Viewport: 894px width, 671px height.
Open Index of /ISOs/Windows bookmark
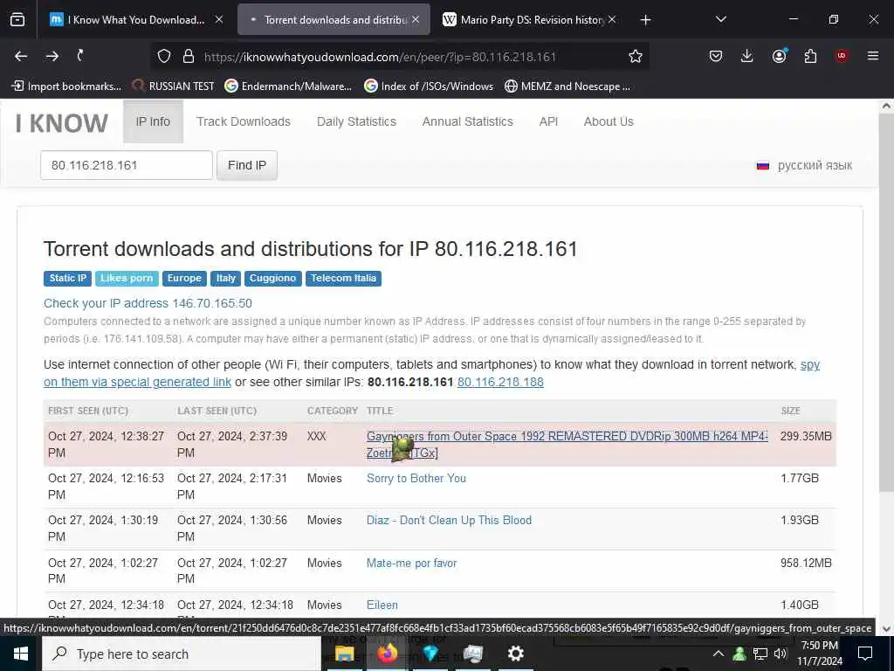(x=429, y=86)
